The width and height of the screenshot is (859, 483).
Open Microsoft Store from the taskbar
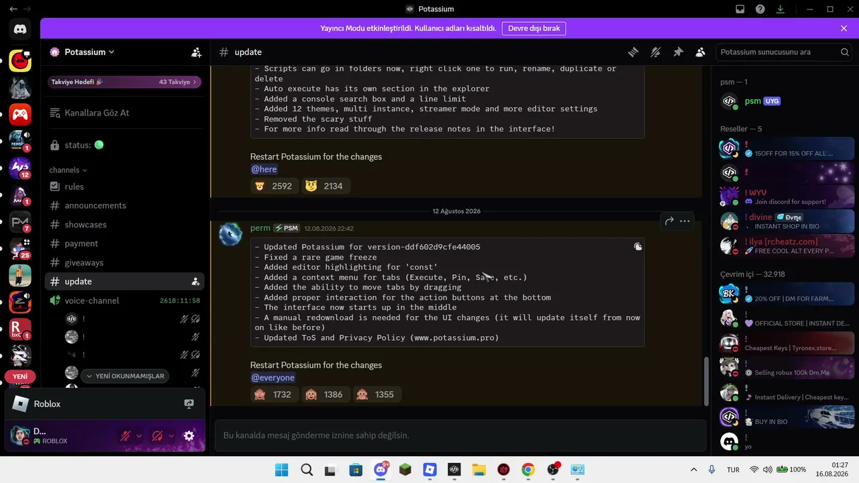click(356, 470)
